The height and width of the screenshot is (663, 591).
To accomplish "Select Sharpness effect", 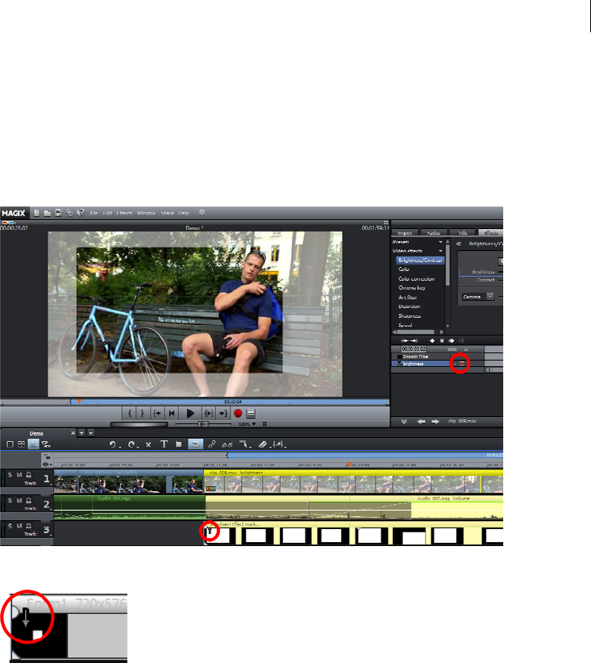I will click(x=410, y=316).
